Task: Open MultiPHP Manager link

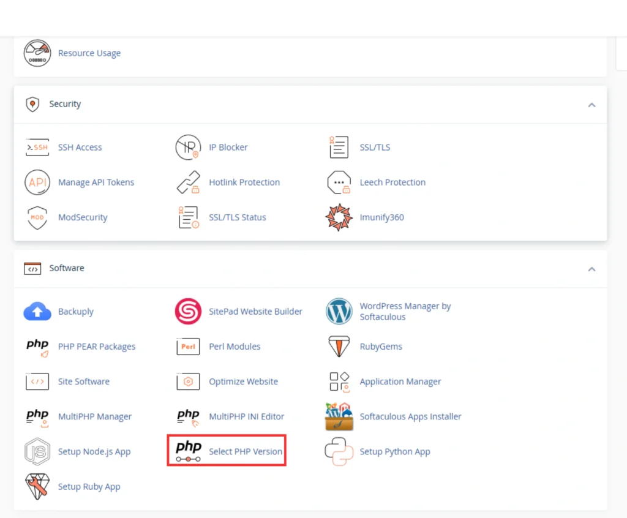Action: 95,416
